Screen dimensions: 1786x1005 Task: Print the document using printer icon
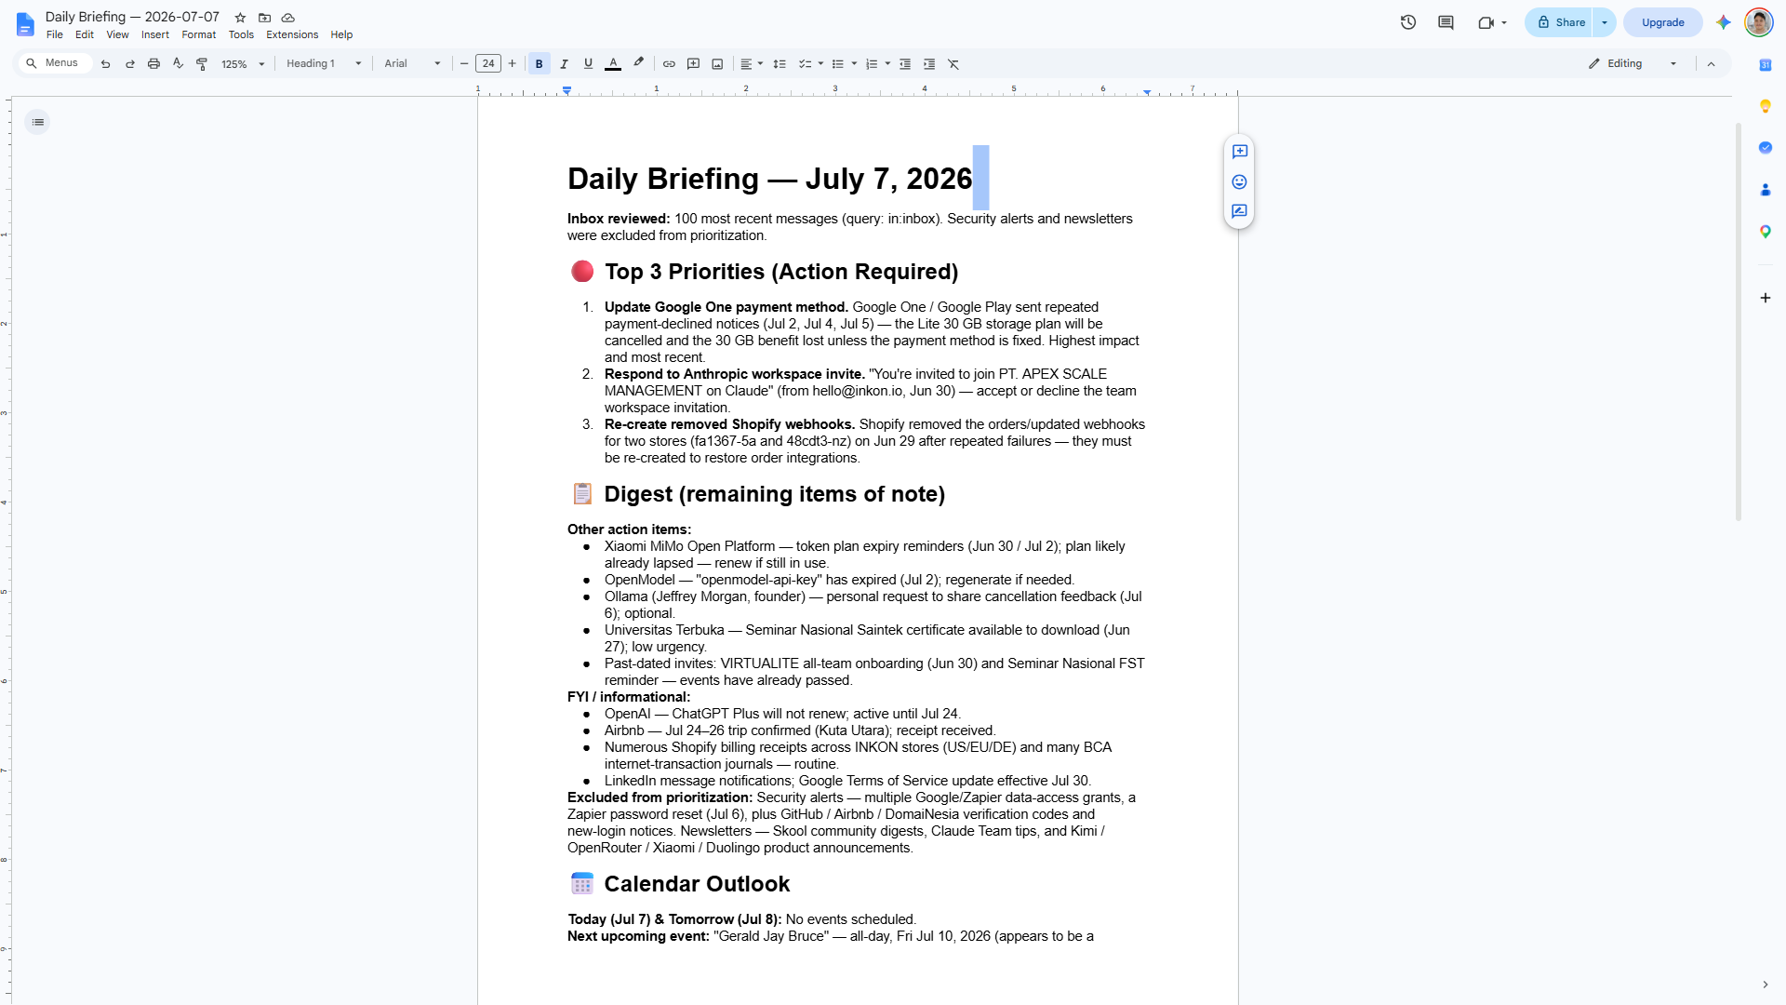153,64
